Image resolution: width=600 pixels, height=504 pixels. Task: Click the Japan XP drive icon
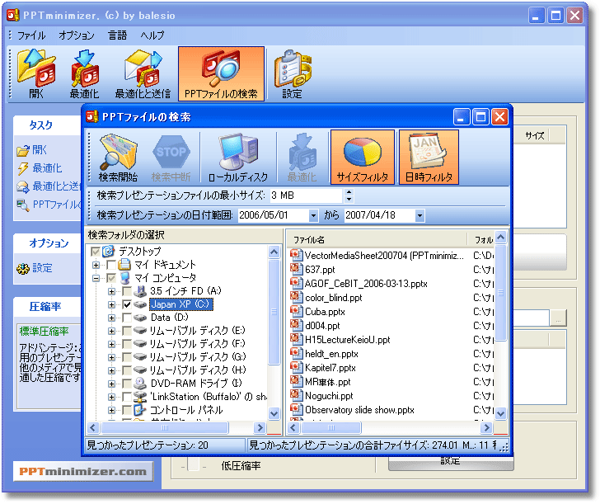point(140,304)
